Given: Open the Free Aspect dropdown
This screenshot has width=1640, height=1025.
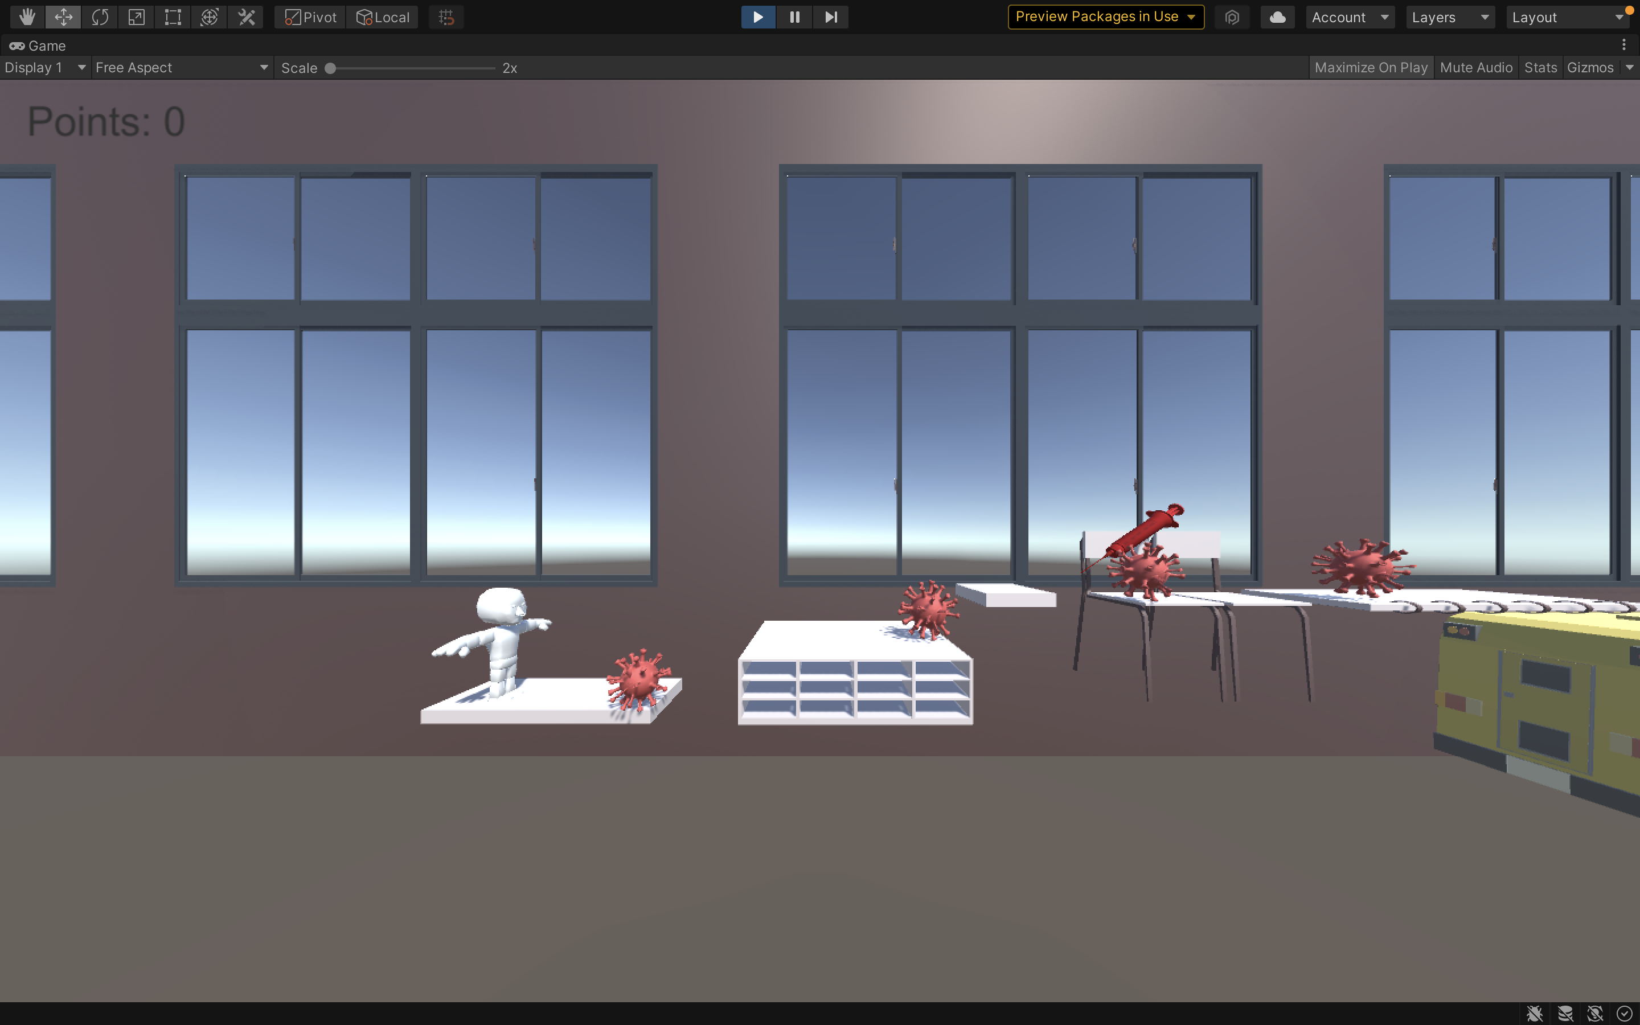Looking at the screenshot, I should tap(182, 68).
